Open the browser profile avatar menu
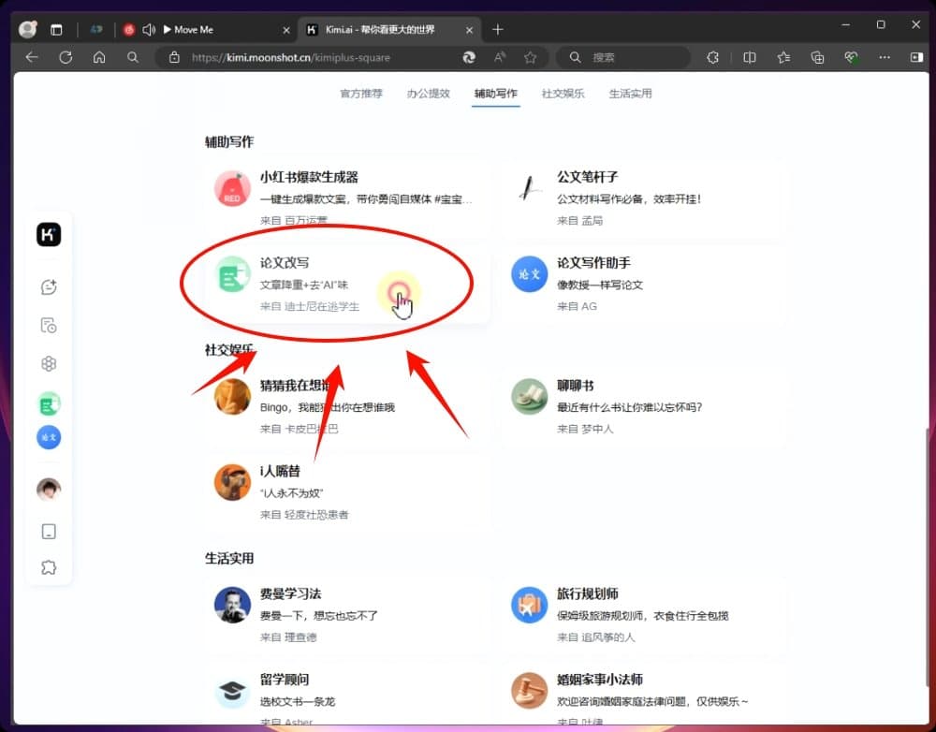This screenshot has height=732, width=936. coord(27,29)
